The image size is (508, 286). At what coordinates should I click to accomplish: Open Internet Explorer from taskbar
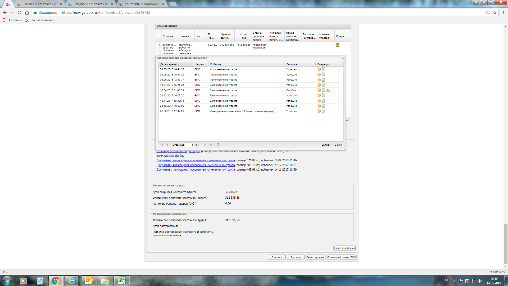[72, 281]
